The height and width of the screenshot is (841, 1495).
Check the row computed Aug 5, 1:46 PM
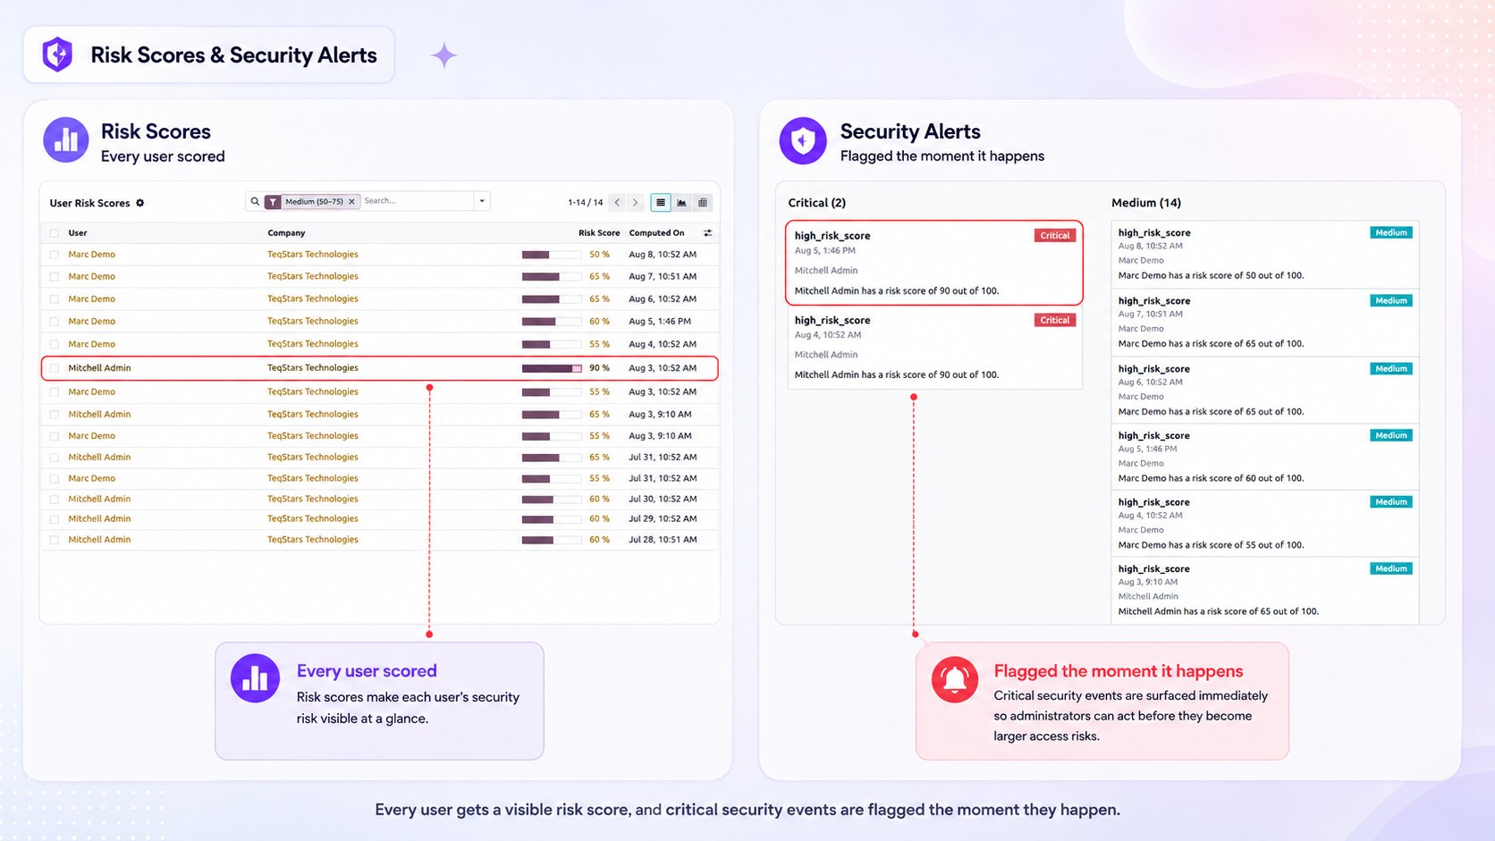point(55,322)
